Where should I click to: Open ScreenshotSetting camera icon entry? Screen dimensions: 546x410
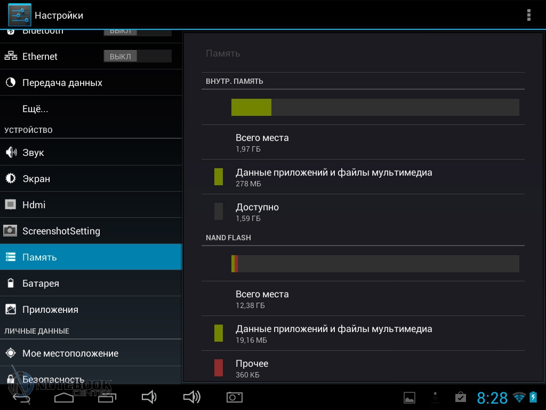(10, 231)
